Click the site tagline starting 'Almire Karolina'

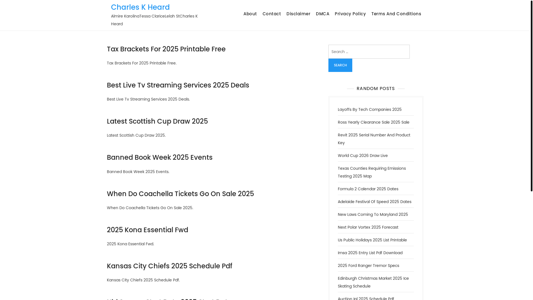(154, 20)
